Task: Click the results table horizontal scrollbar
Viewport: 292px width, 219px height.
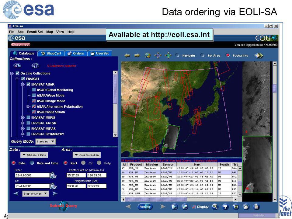Action: (x=179, y=199)
